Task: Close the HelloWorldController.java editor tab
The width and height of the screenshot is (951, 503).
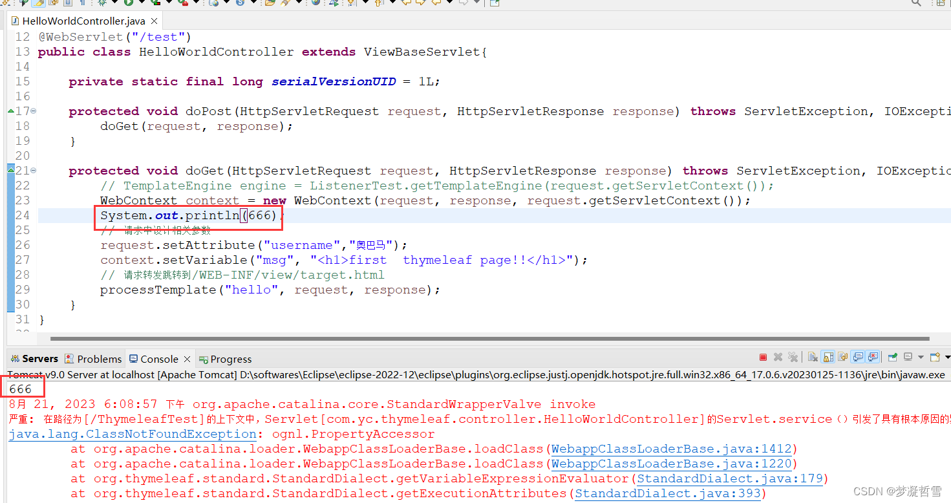Action: click(x=153, y=21)
